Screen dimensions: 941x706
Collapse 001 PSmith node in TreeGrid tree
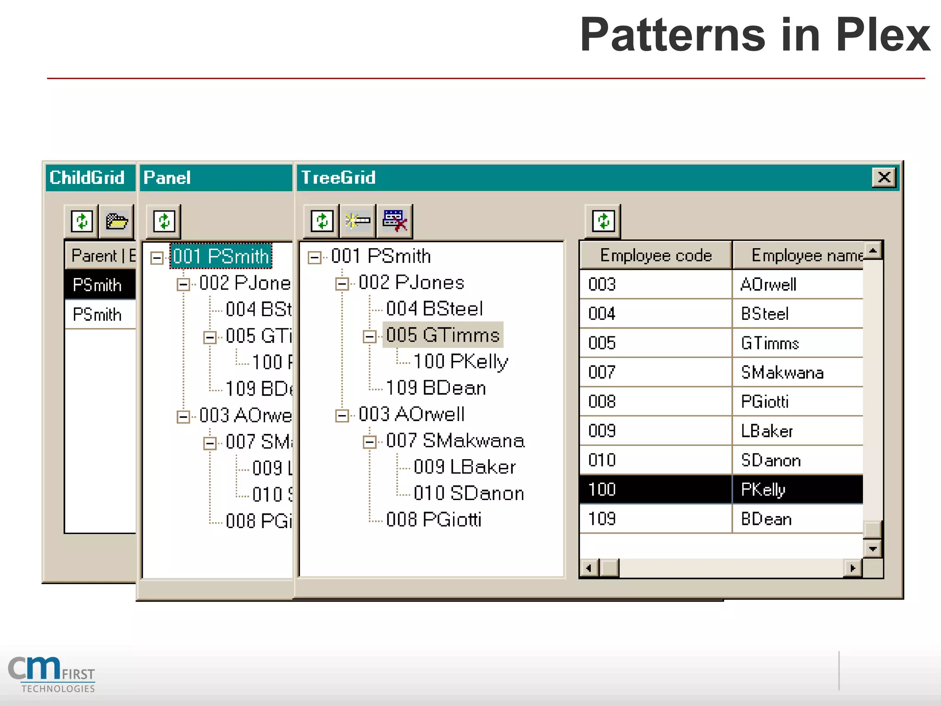[x=314, y=257]
